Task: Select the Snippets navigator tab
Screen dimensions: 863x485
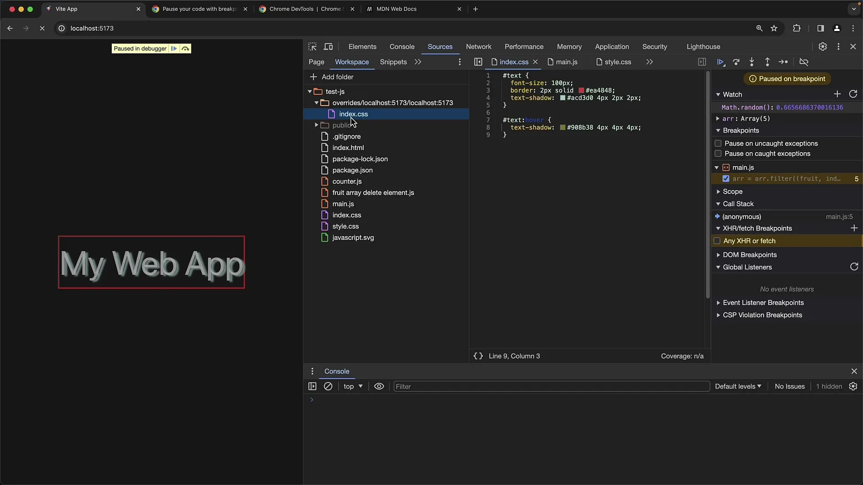Action: click(393, 62)
